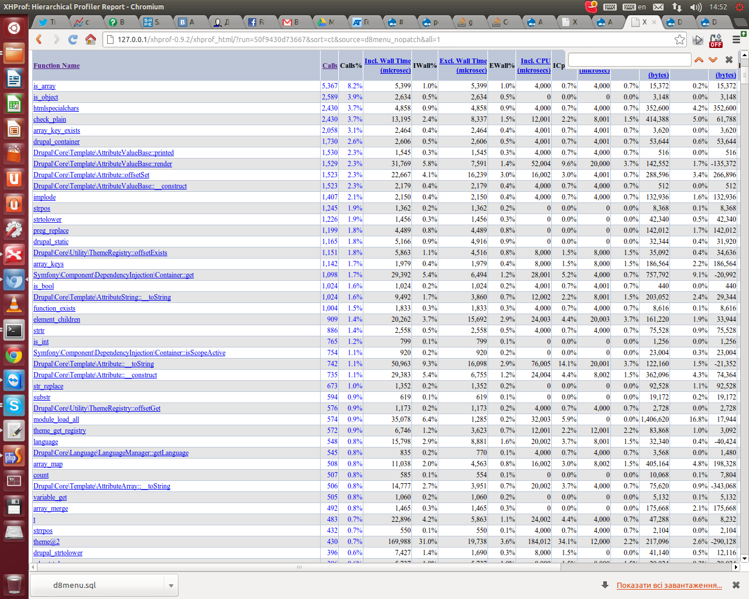Reload the page with the refresh icon

coord(73,39)
